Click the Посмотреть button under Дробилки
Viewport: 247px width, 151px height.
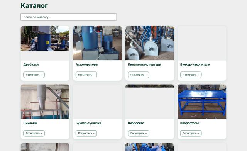point(34,75)
